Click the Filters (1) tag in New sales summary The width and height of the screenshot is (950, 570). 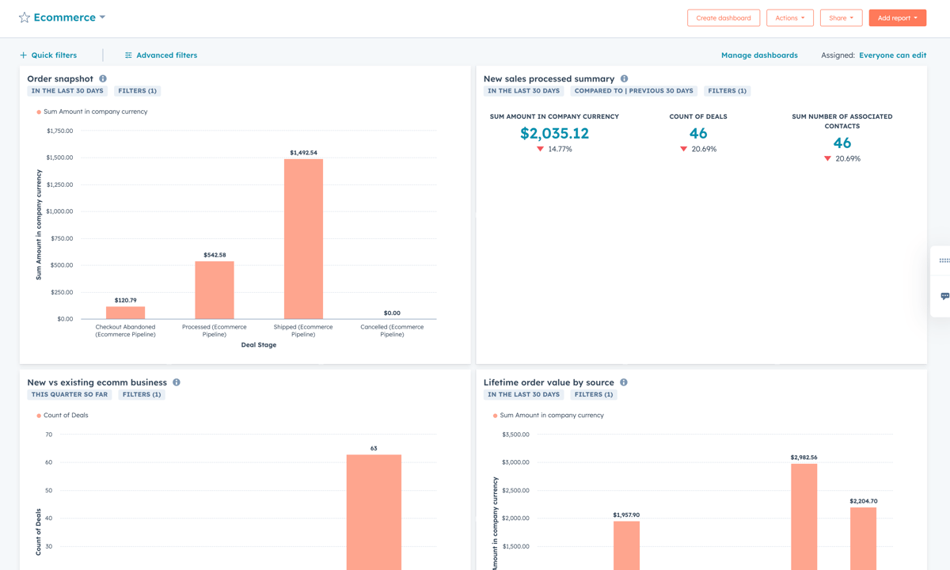(x=727, y=91)
